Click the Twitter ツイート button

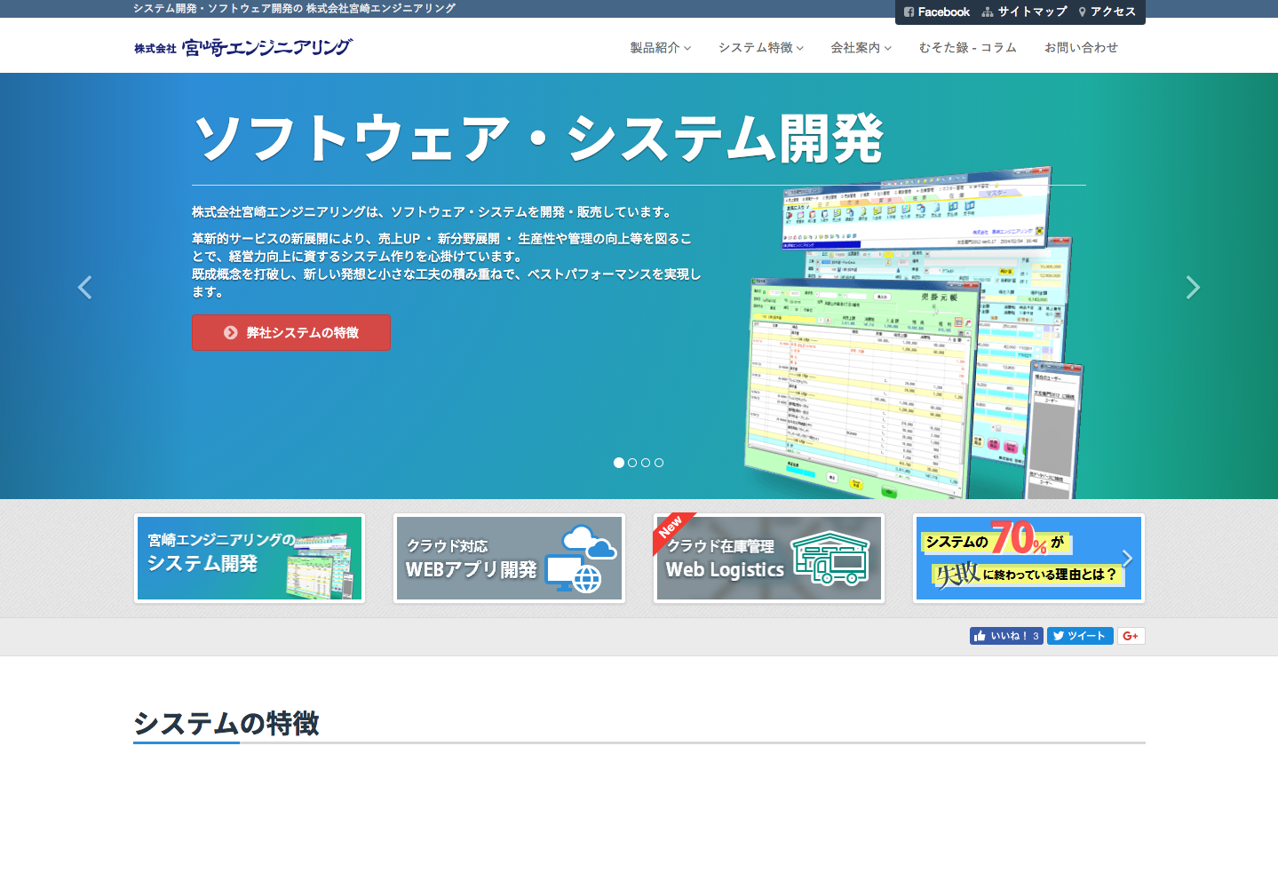click(x=1080, y=636)
